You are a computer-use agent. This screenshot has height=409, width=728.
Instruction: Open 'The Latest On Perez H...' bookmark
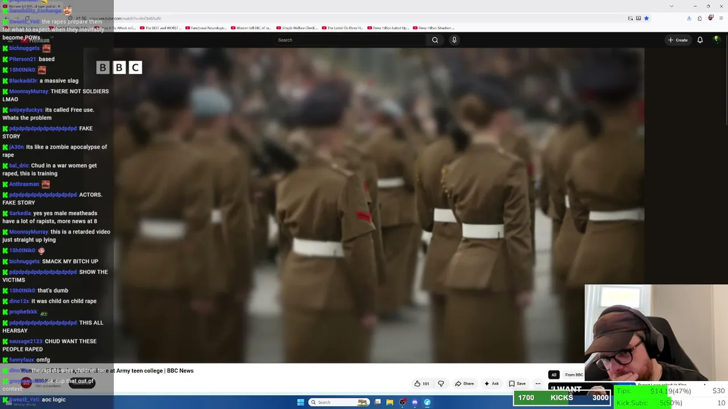342,28
